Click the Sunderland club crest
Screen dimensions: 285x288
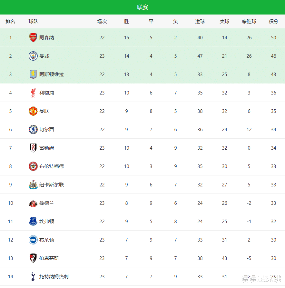(x=33, y=203)
